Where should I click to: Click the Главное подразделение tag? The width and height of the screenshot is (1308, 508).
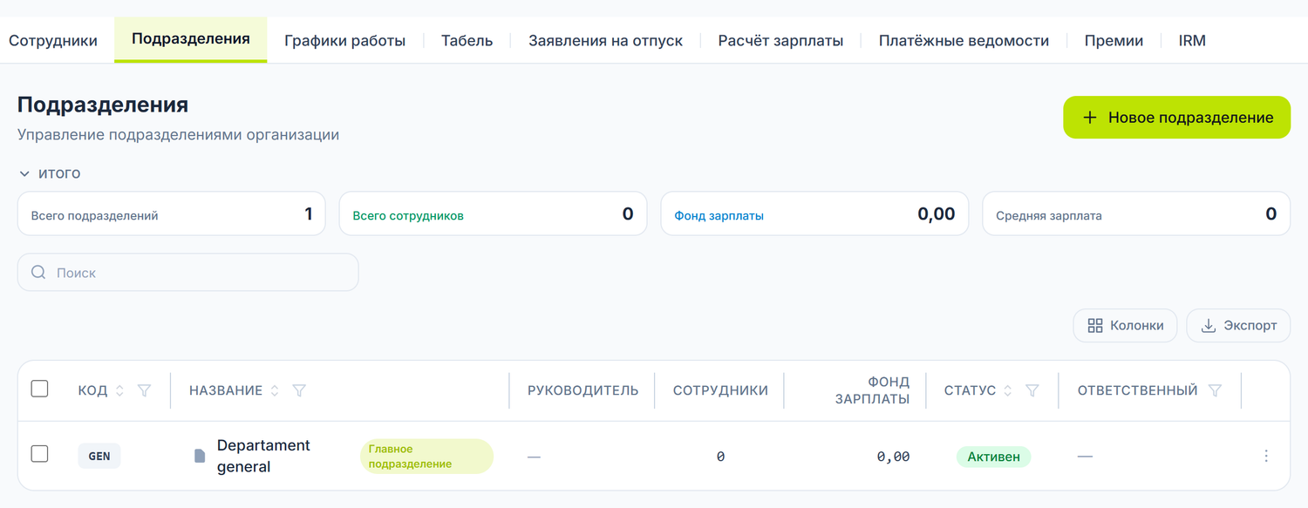pos(426,456)
